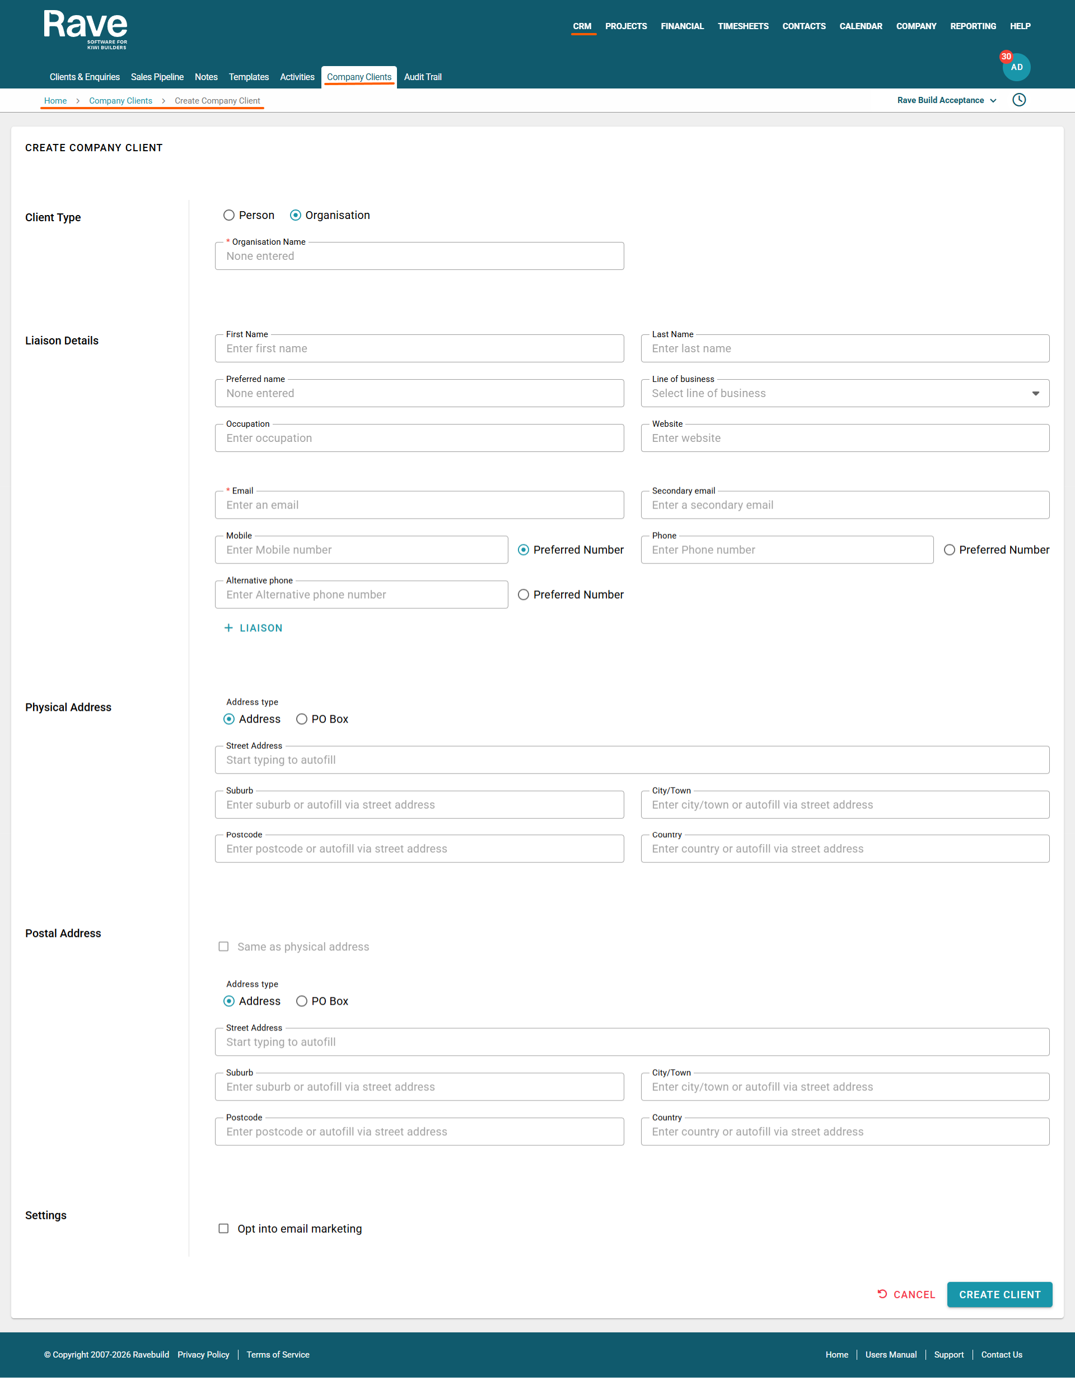Select PO Box under Physical Address

click(x=302, y=719)
